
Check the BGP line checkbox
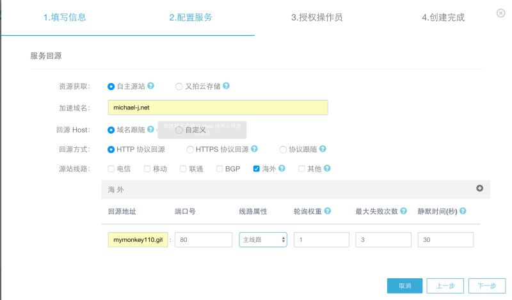[220, 169]
